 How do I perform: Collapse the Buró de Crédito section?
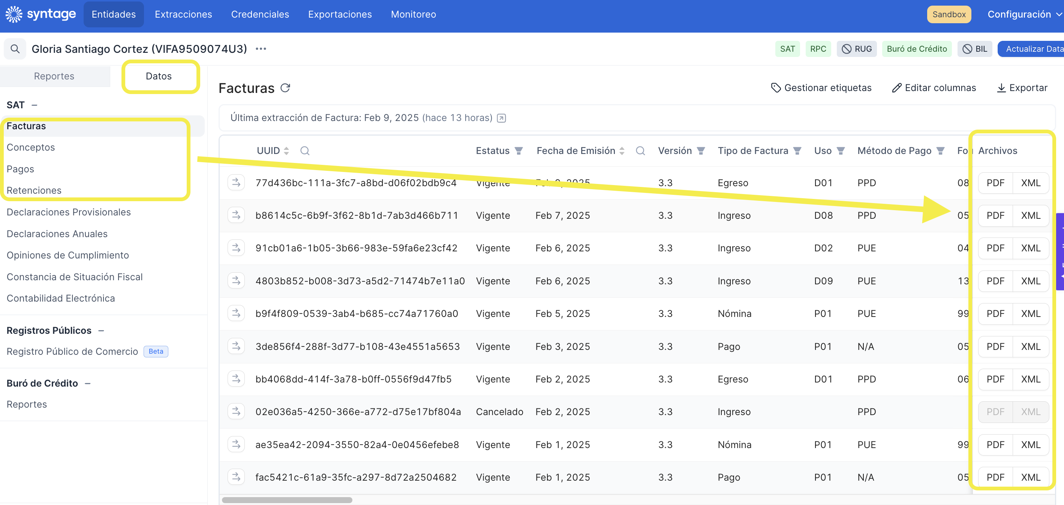click(x=88, y=383)
